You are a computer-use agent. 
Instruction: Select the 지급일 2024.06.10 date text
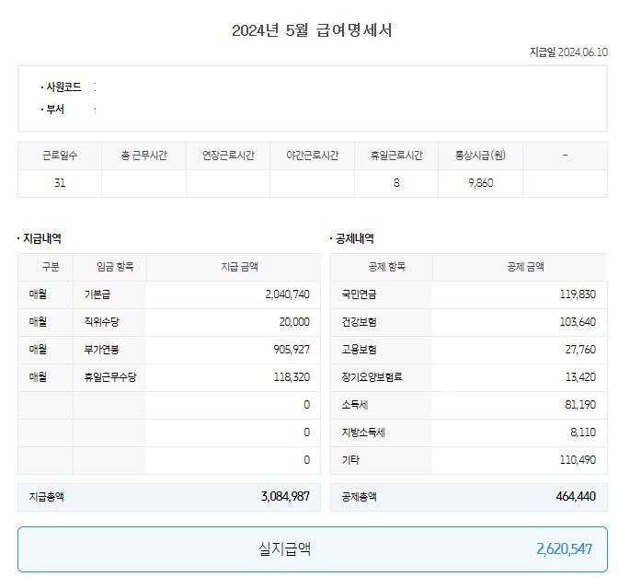pyautogui.click(x=568, y=52)
